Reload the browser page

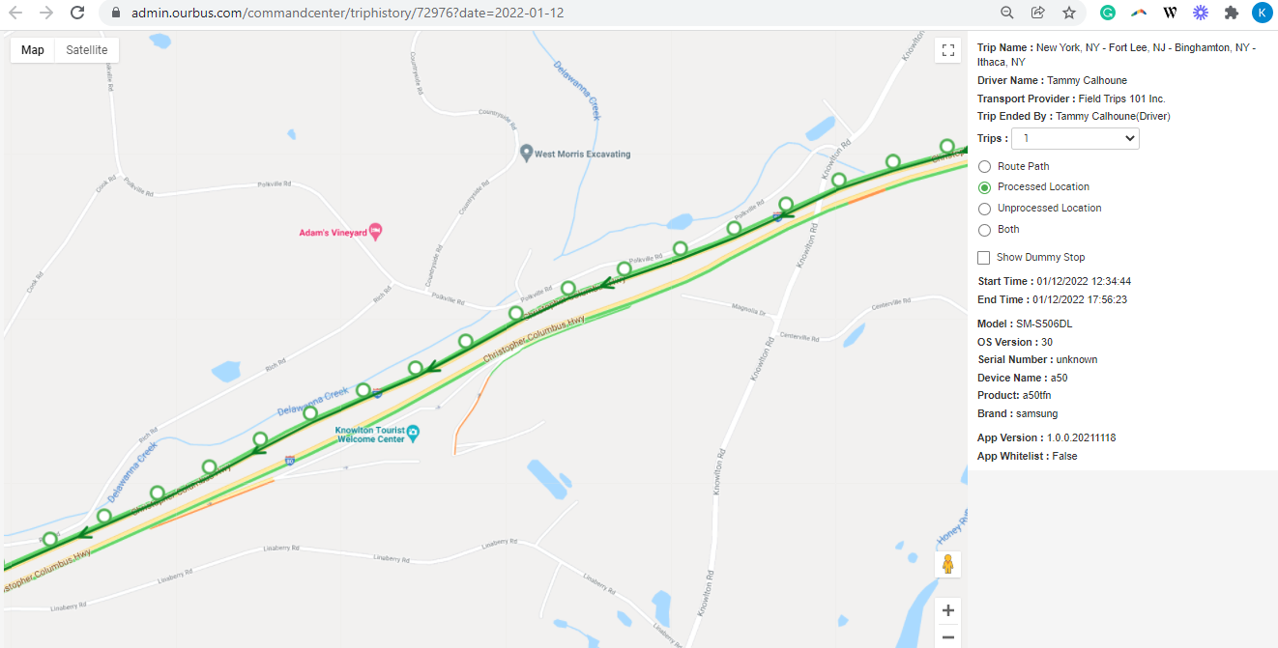78,13
